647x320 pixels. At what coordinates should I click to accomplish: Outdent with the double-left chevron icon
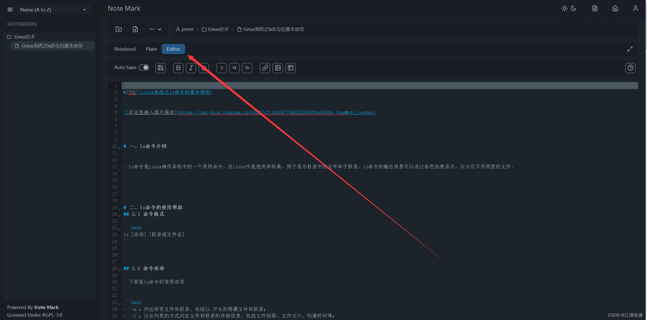(x=234, y=68)
